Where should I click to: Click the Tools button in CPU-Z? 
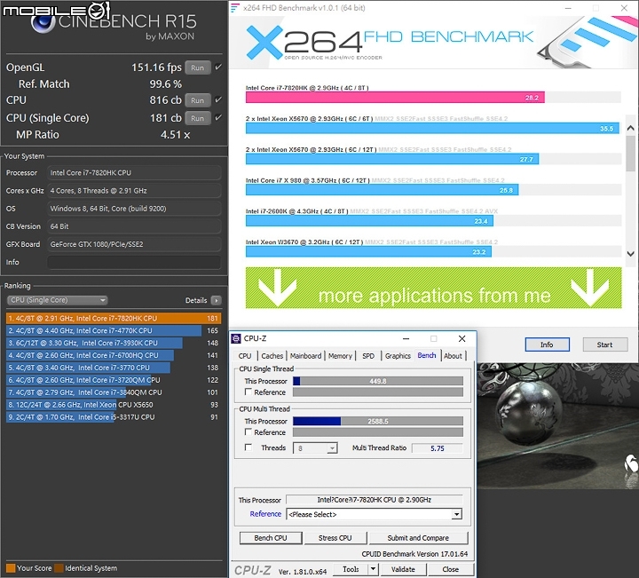coord(351,569)
